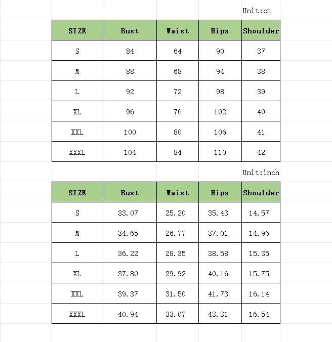Viewport: 332px width, 342px height.
Task: Select the Shoulder header in inch table
Action: click(261, 192)
